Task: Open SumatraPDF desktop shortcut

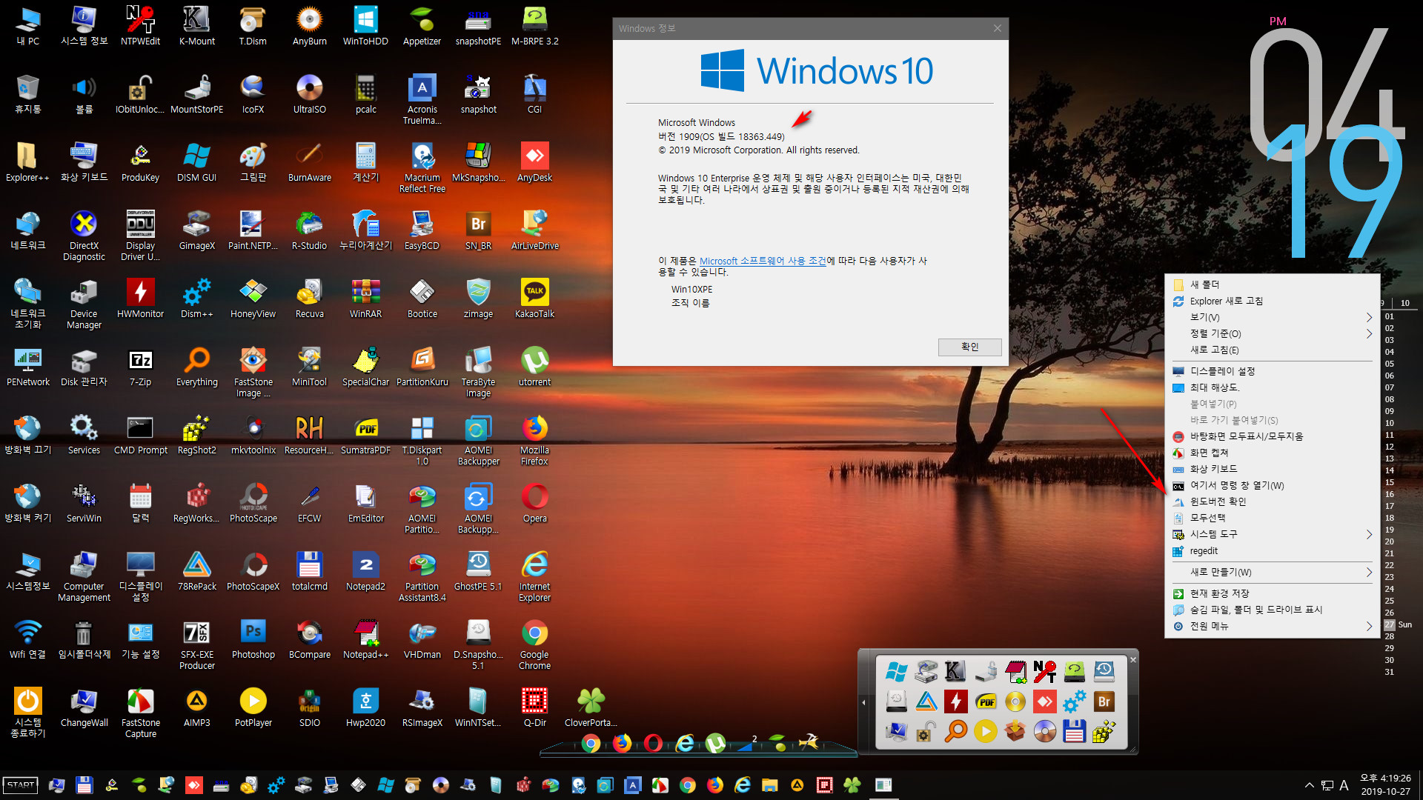Action: coord(365,435)
